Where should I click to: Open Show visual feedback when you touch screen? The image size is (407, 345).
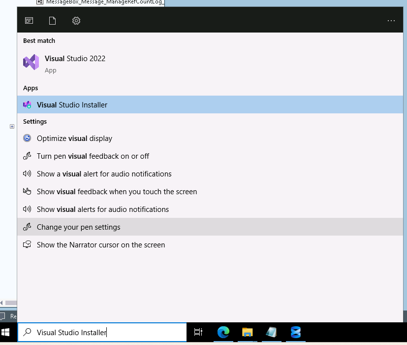click(x=210, y=191)
